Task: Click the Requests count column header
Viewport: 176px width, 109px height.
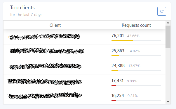Action: (136, 25)
